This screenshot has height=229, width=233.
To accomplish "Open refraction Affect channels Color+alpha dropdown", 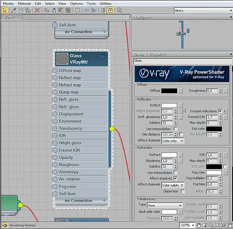I will (x=173, y=185).
